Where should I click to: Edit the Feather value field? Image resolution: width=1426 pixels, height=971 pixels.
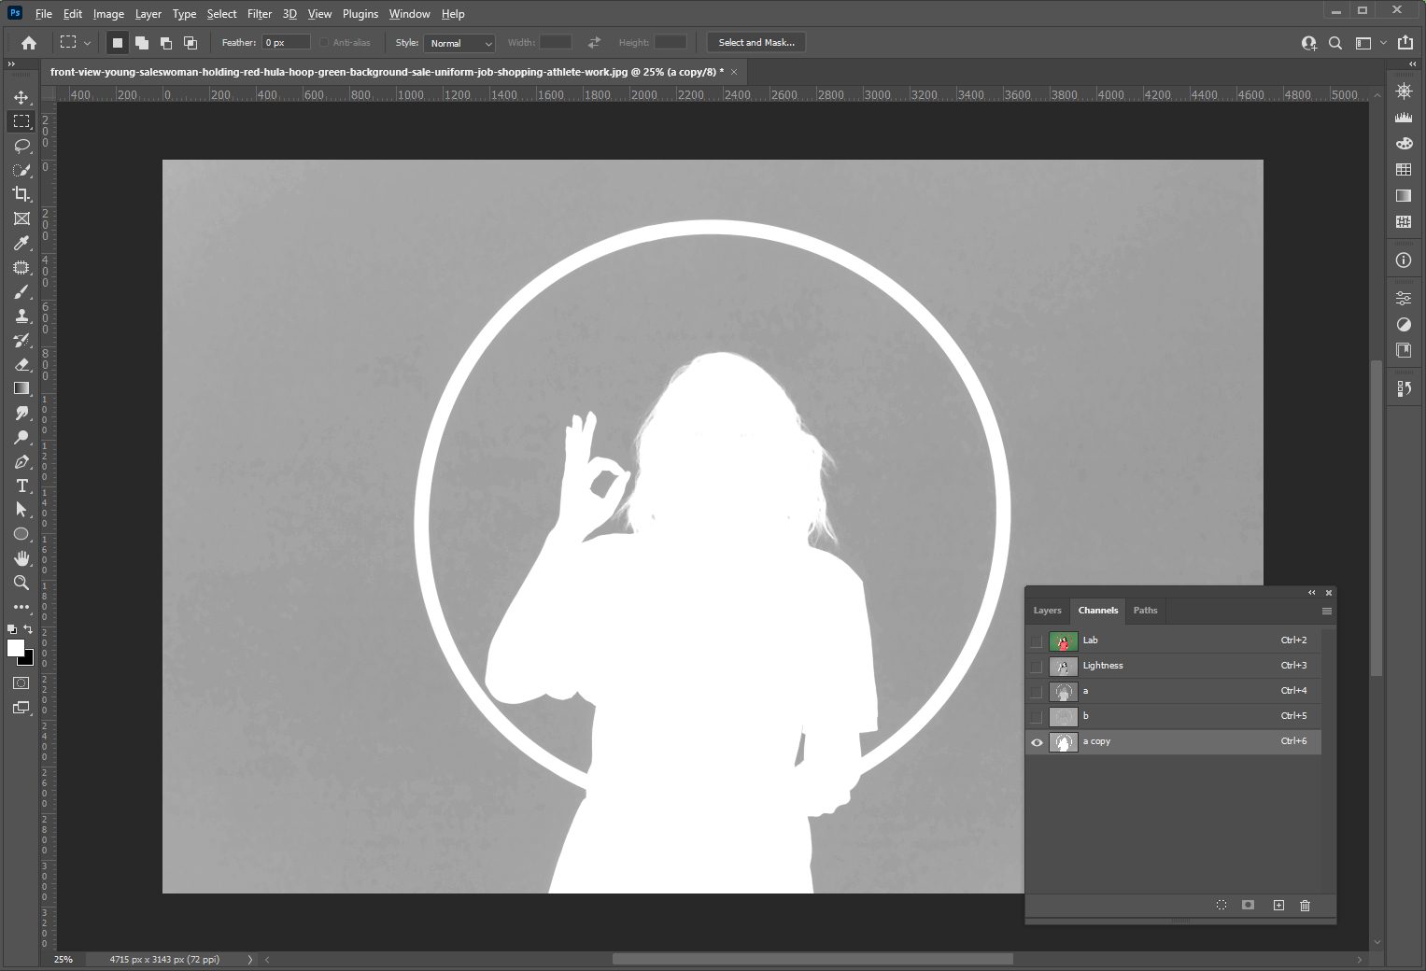click(x=286, y=42)
